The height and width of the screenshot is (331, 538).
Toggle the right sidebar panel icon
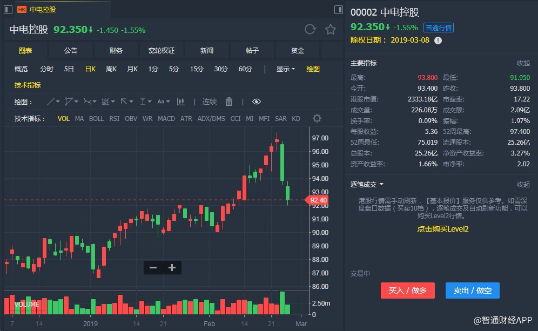339,9
